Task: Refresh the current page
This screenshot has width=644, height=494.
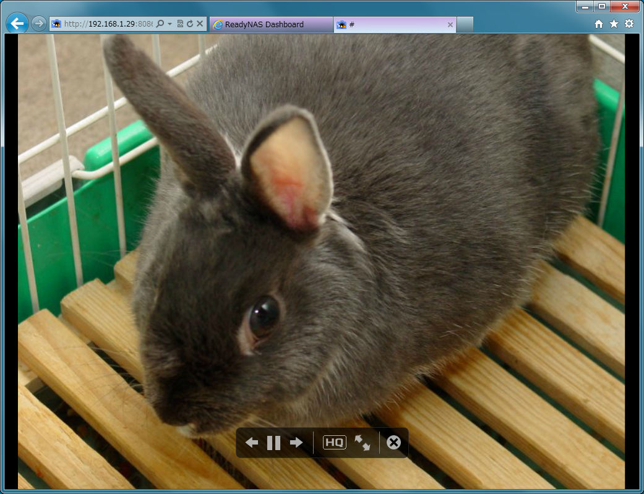Action: coord(190,24)
